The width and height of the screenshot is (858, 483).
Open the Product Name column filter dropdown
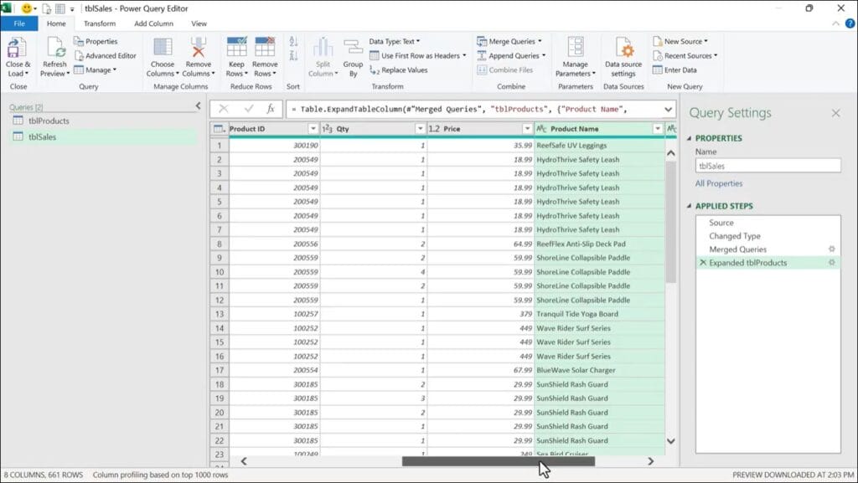click(x=658, y=129)
